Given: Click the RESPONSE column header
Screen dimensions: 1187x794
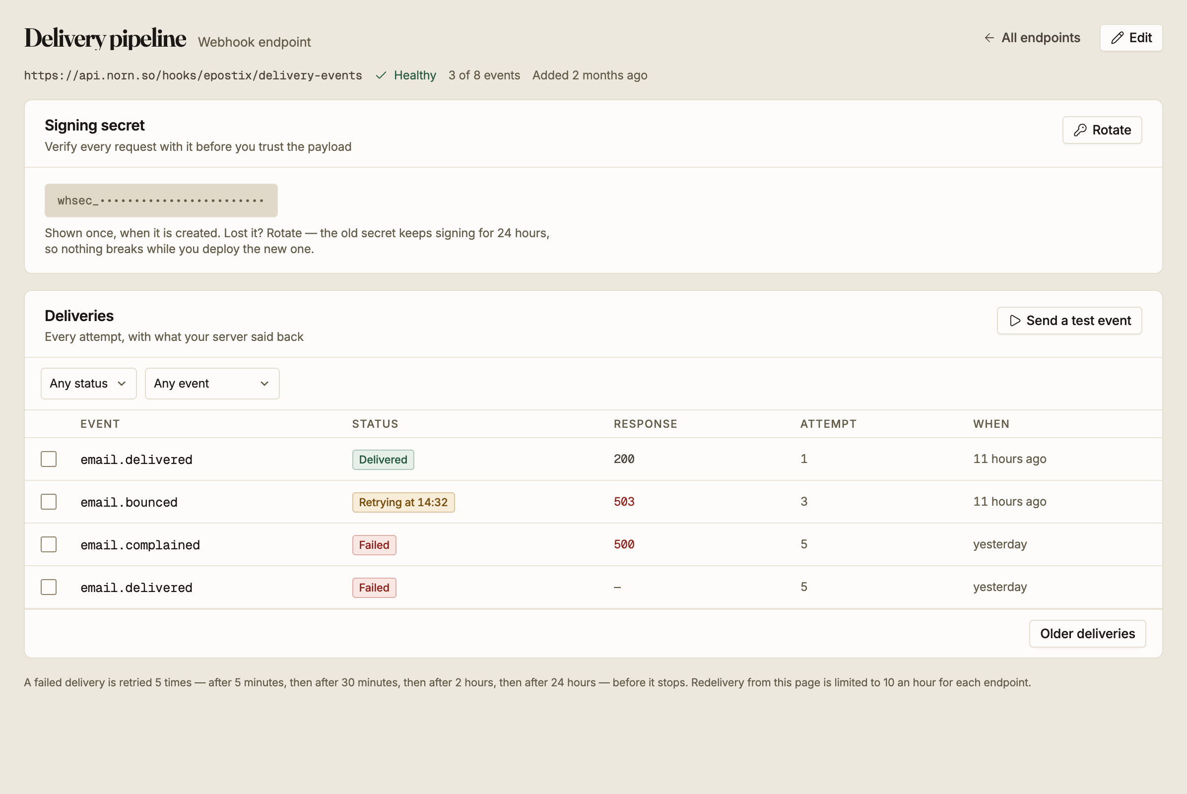Looking at the screenshot, I should click(x=645, y=424).
